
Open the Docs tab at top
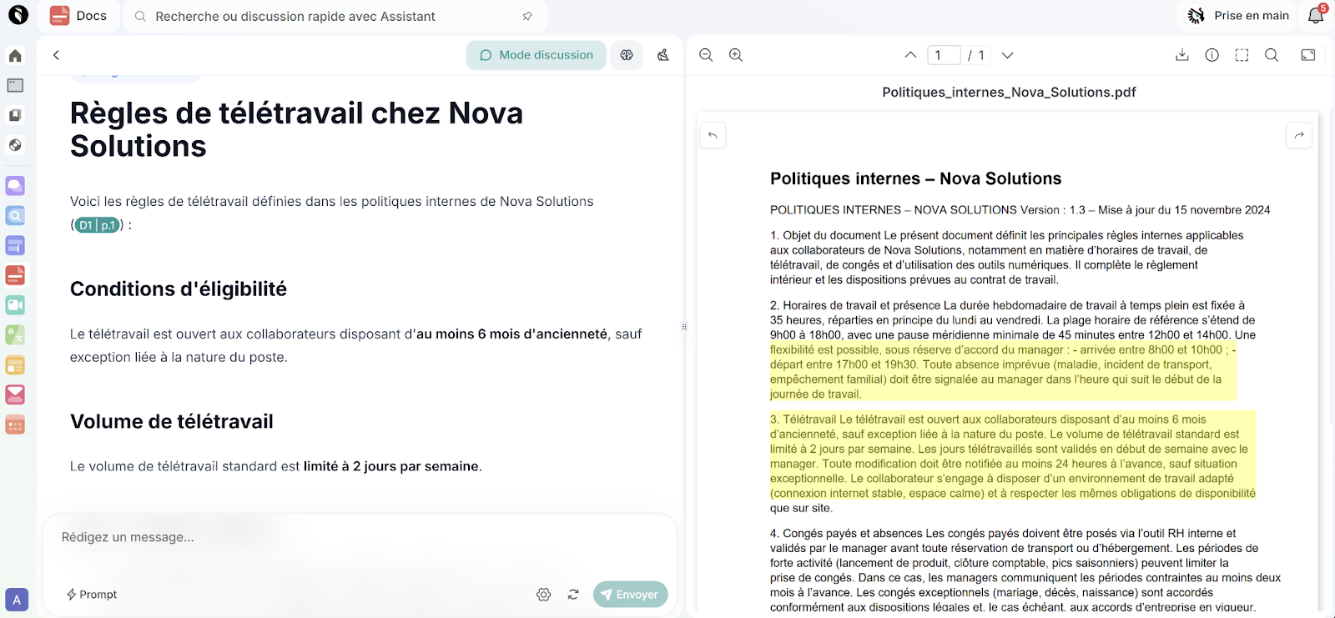coord(79,16)
